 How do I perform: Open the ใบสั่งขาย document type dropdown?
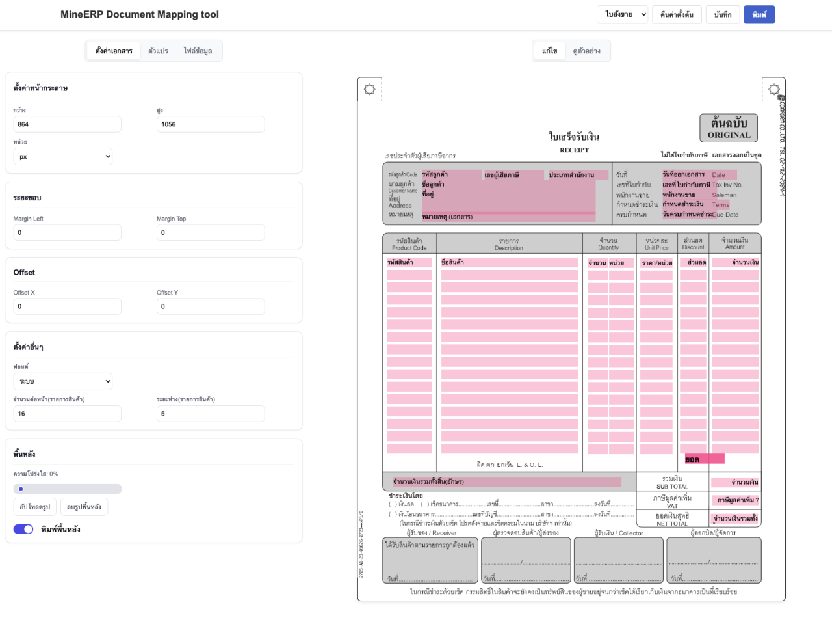[x=622, y=14]
